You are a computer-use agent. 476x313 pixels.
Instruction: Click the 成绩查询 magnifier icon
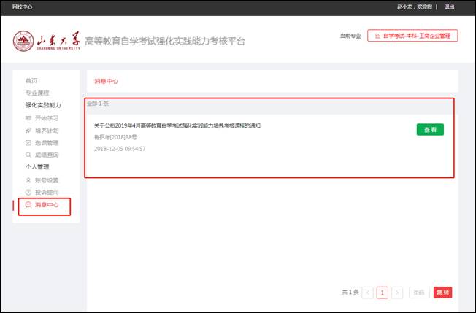coord(28,155)
